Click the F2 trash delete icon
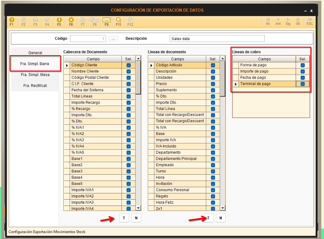Screen dimensions: 324x239 click(x=24, y=20)
